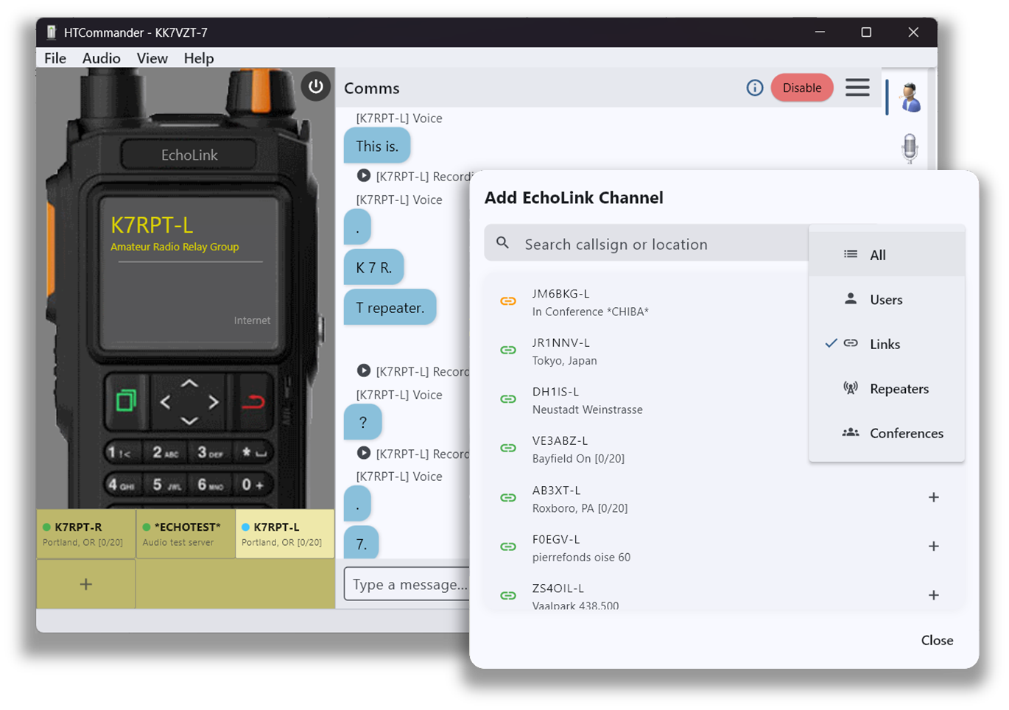The height and width of the screenshot is (710, 1009).
Task: Click the EchoLink label on the radio
Action: point(189,155)
